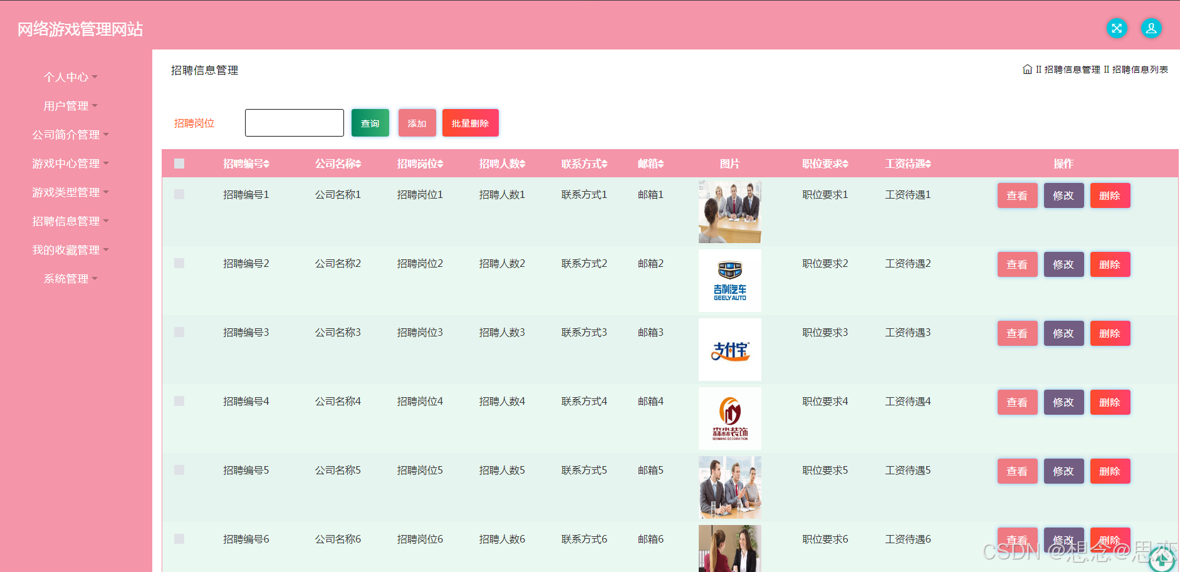Select the 招聘人数1 cell
The image size is (1180, 572).
click(502, 194)
